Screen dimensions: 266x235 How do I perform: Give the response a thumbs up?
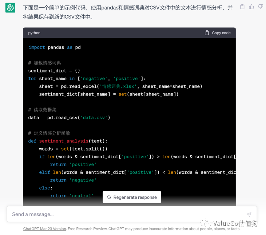pos(252,7)
